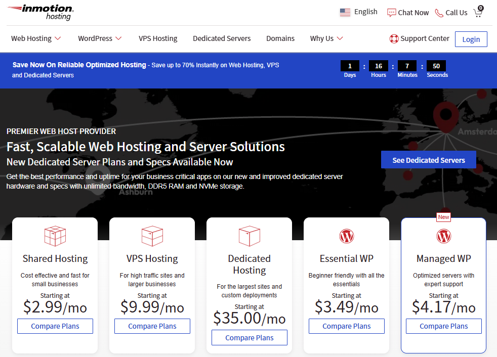This screenshot has width=497, height=357.
Task: Click the Managed WP card title
Action: 444,259
